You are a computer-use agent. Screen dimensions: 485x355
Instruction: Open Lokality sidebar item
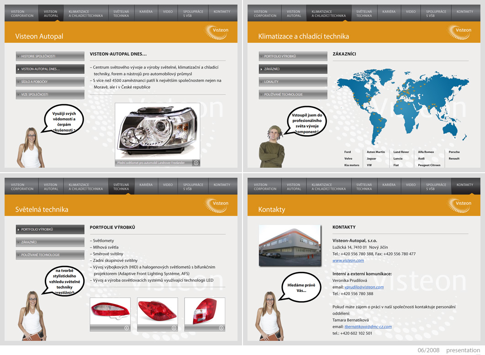tap(293, 82)
